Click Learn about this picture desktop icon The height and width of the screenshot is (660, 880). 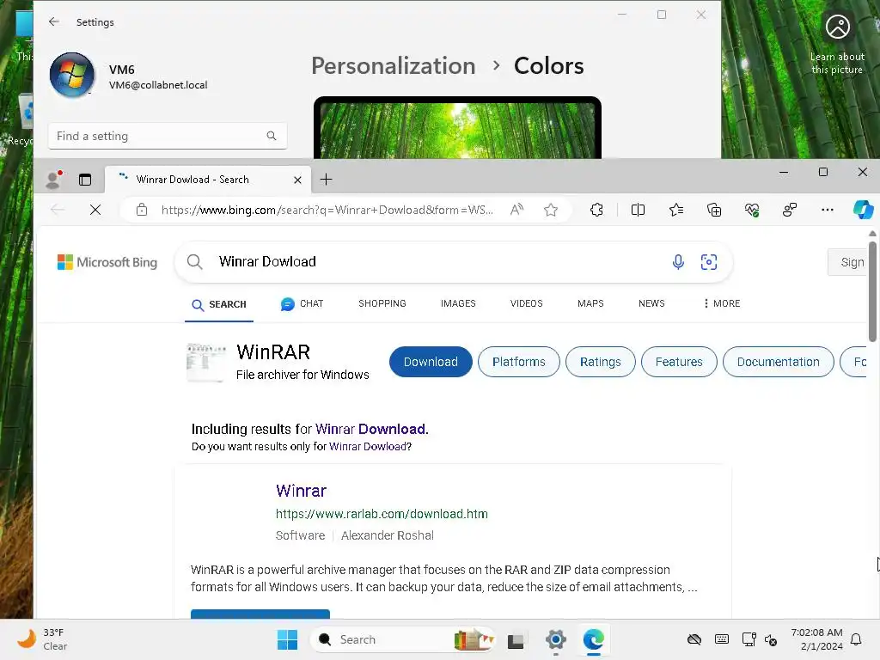click(x=837, y=45)
